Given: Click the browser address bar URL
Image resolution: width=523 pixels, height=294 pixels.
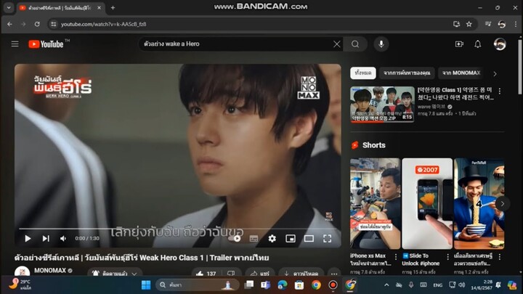Looking at the screenshot, I should (103, 24).
